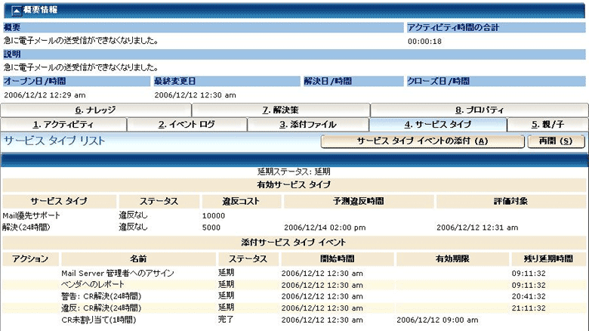Click the 警告: CR解決(24時間) event
Image resolution: width=589 pixels, height=331 pixels.
pos(100,296)
